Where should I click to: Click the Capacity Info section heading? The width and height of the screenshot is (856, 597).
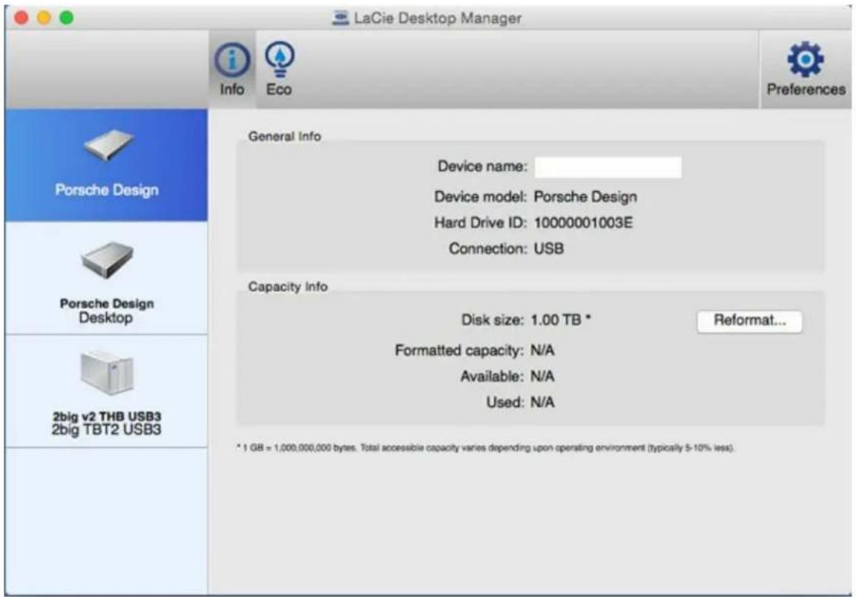pos(288,287)
